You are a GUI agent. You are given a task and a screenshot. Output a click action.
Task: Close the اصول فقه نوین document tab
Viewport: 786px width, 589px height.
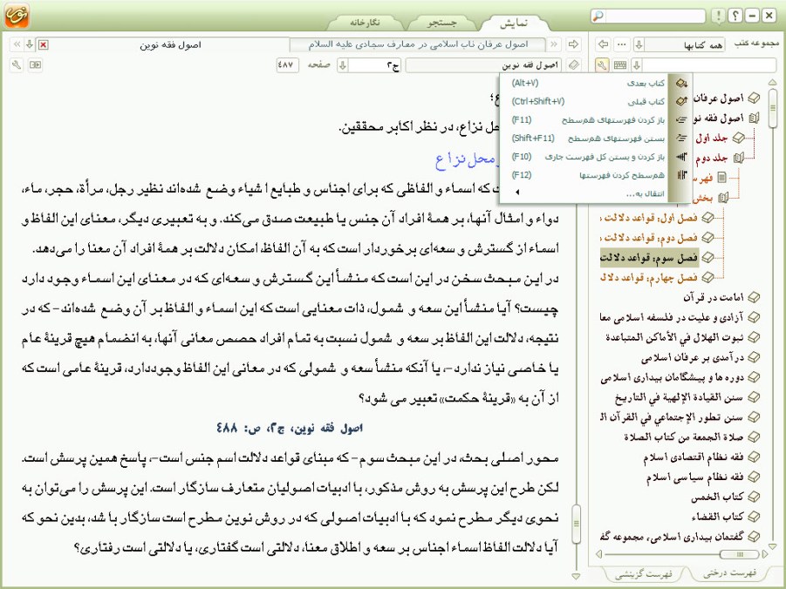[44, 44]
